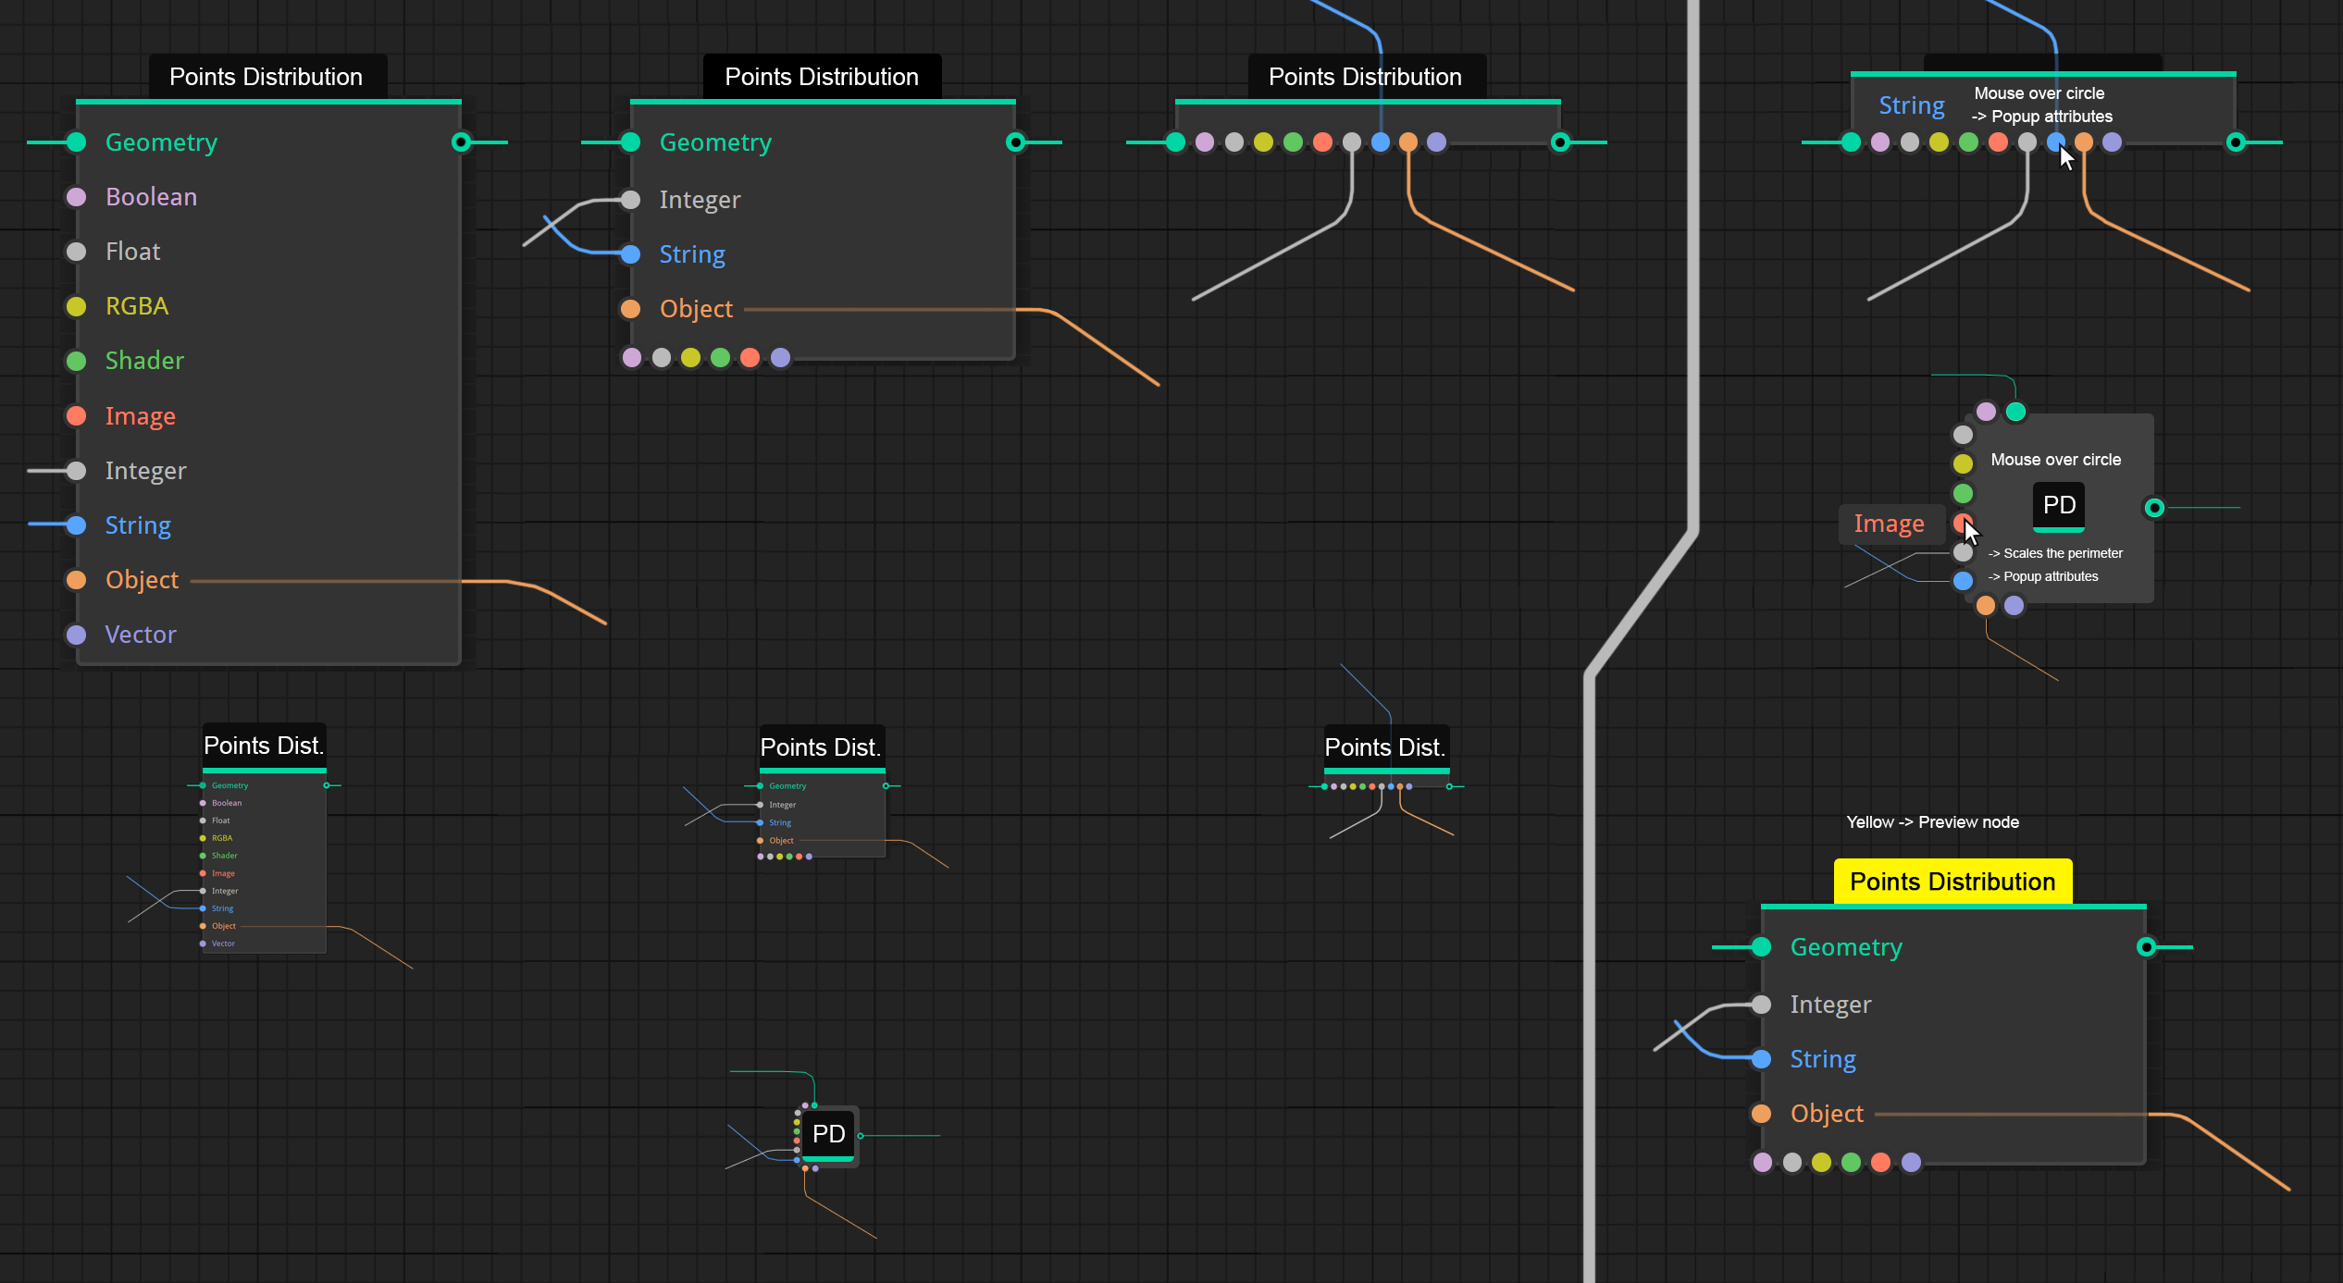Screen dimensions: 2343x1283
Task: Click String socket on black-titled four-row Points Distribution node
Action: (631, 254)
